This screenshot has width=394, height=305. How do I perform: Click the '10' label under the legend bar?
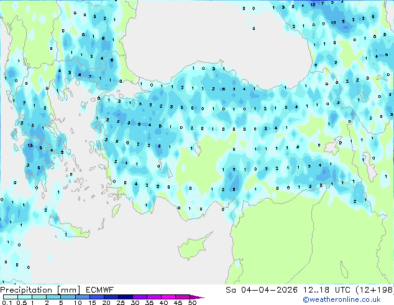[78, 303]
